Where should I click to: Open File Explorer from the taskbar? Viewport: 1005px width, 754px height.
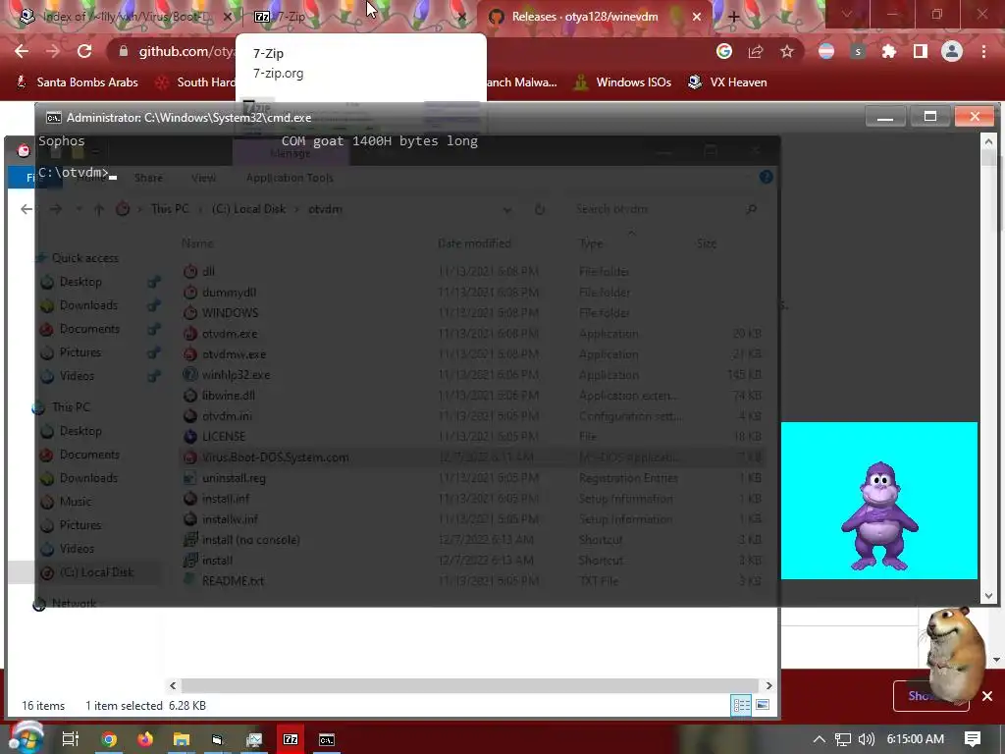click(x=182, y=739)
